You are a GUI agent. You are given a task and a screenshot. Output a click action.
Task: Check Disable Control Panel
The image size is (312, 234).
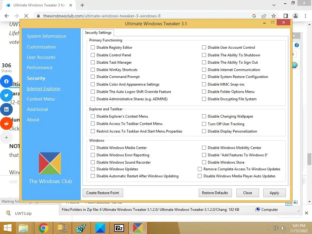click(x=93, y=55)
